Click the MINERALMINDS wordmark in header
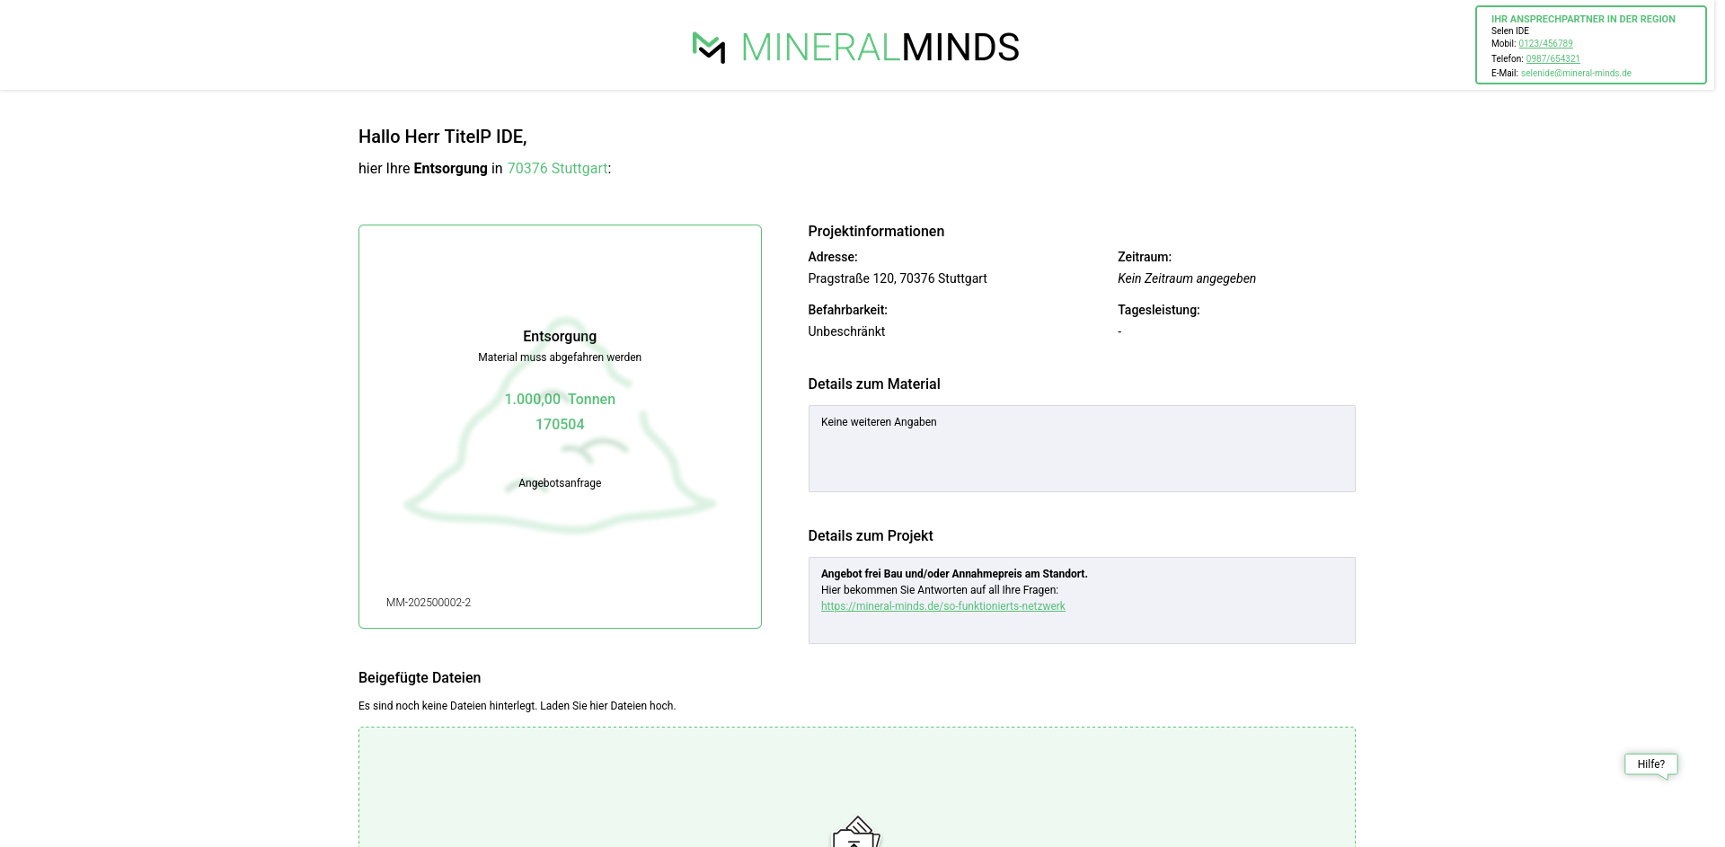 tap(880, 48)
